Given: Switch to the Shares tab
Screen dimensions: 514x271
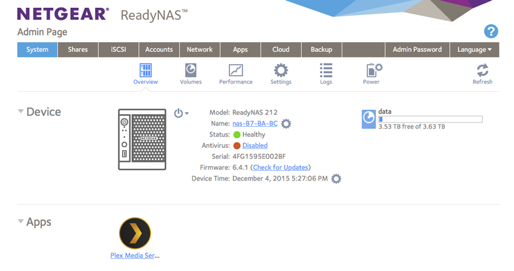Looking at the screenshot, I should (x=77, y=49).
